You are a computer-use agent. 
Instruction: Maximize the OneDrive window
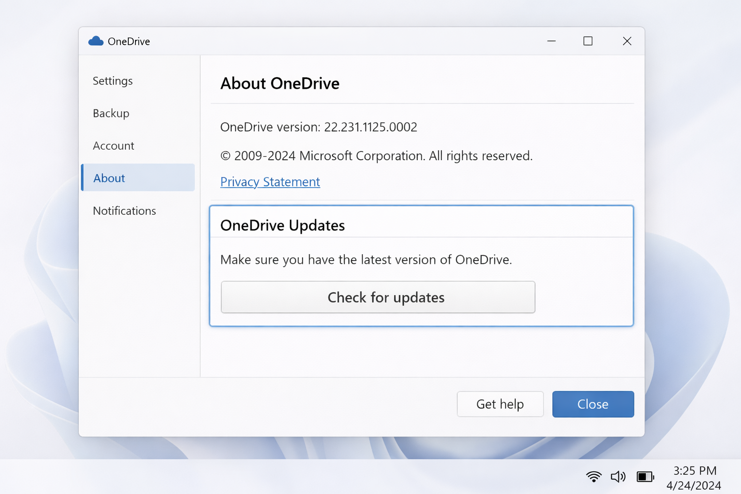tap(588, 41)
